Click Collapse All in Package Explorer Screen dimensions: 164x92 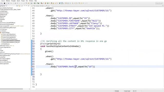click(17, 6)
